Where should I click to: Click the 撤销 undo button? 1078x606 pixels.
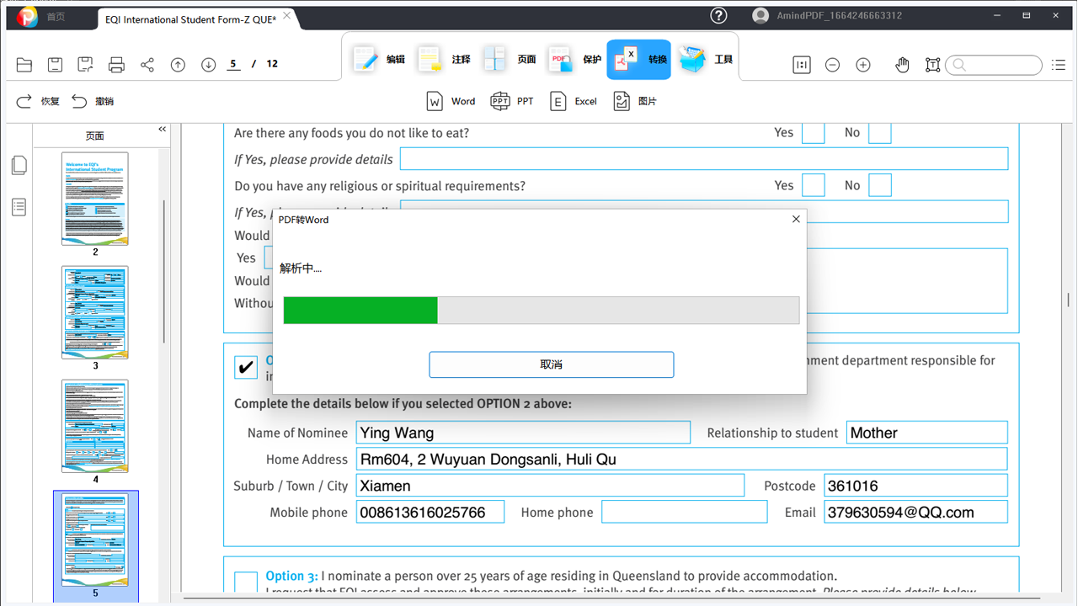(93, 101)
